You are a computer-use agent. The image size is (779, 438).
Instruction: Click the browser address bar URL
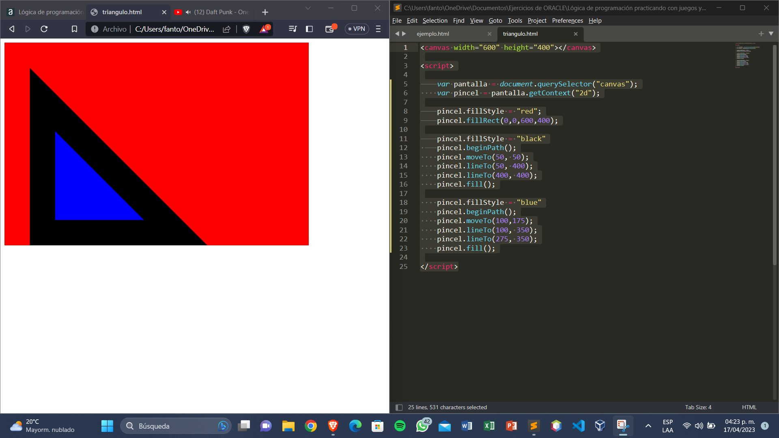pos(174,29)
